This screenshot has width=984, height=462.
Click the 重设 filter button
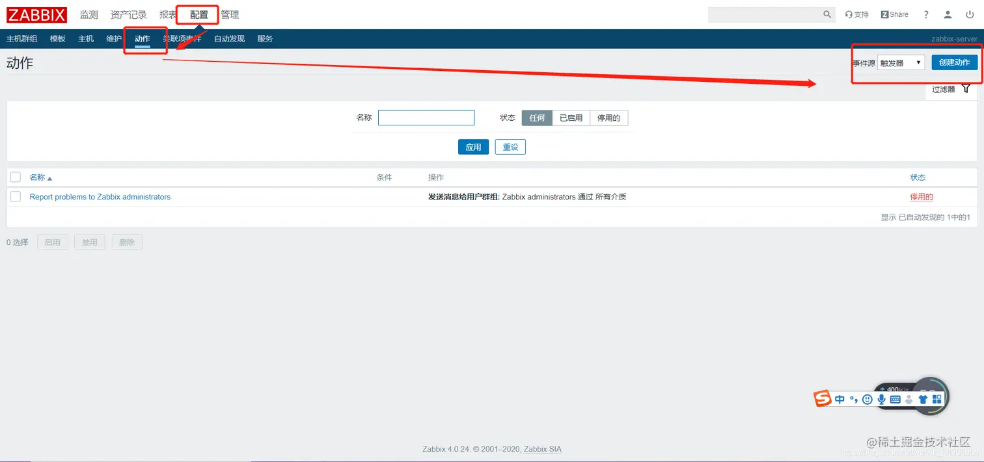(510, 147)
